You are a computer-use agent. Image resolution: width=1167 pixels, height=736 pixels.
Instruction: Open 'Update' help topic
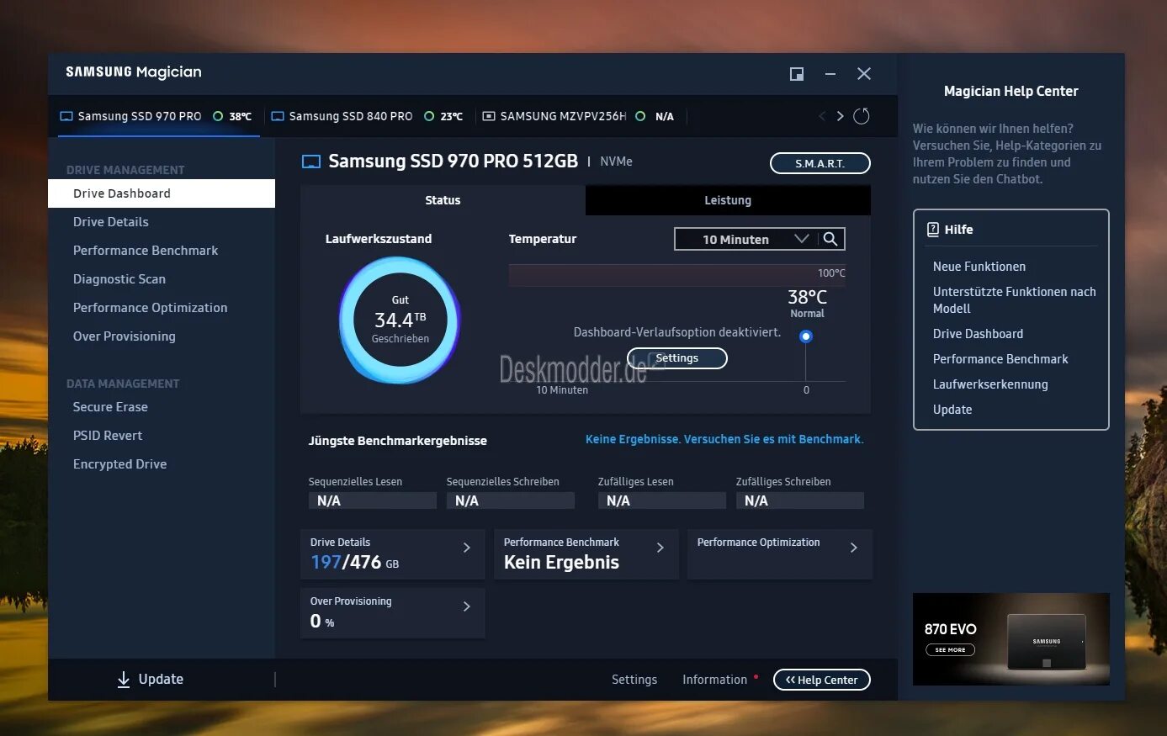click(x=952, y=410)
